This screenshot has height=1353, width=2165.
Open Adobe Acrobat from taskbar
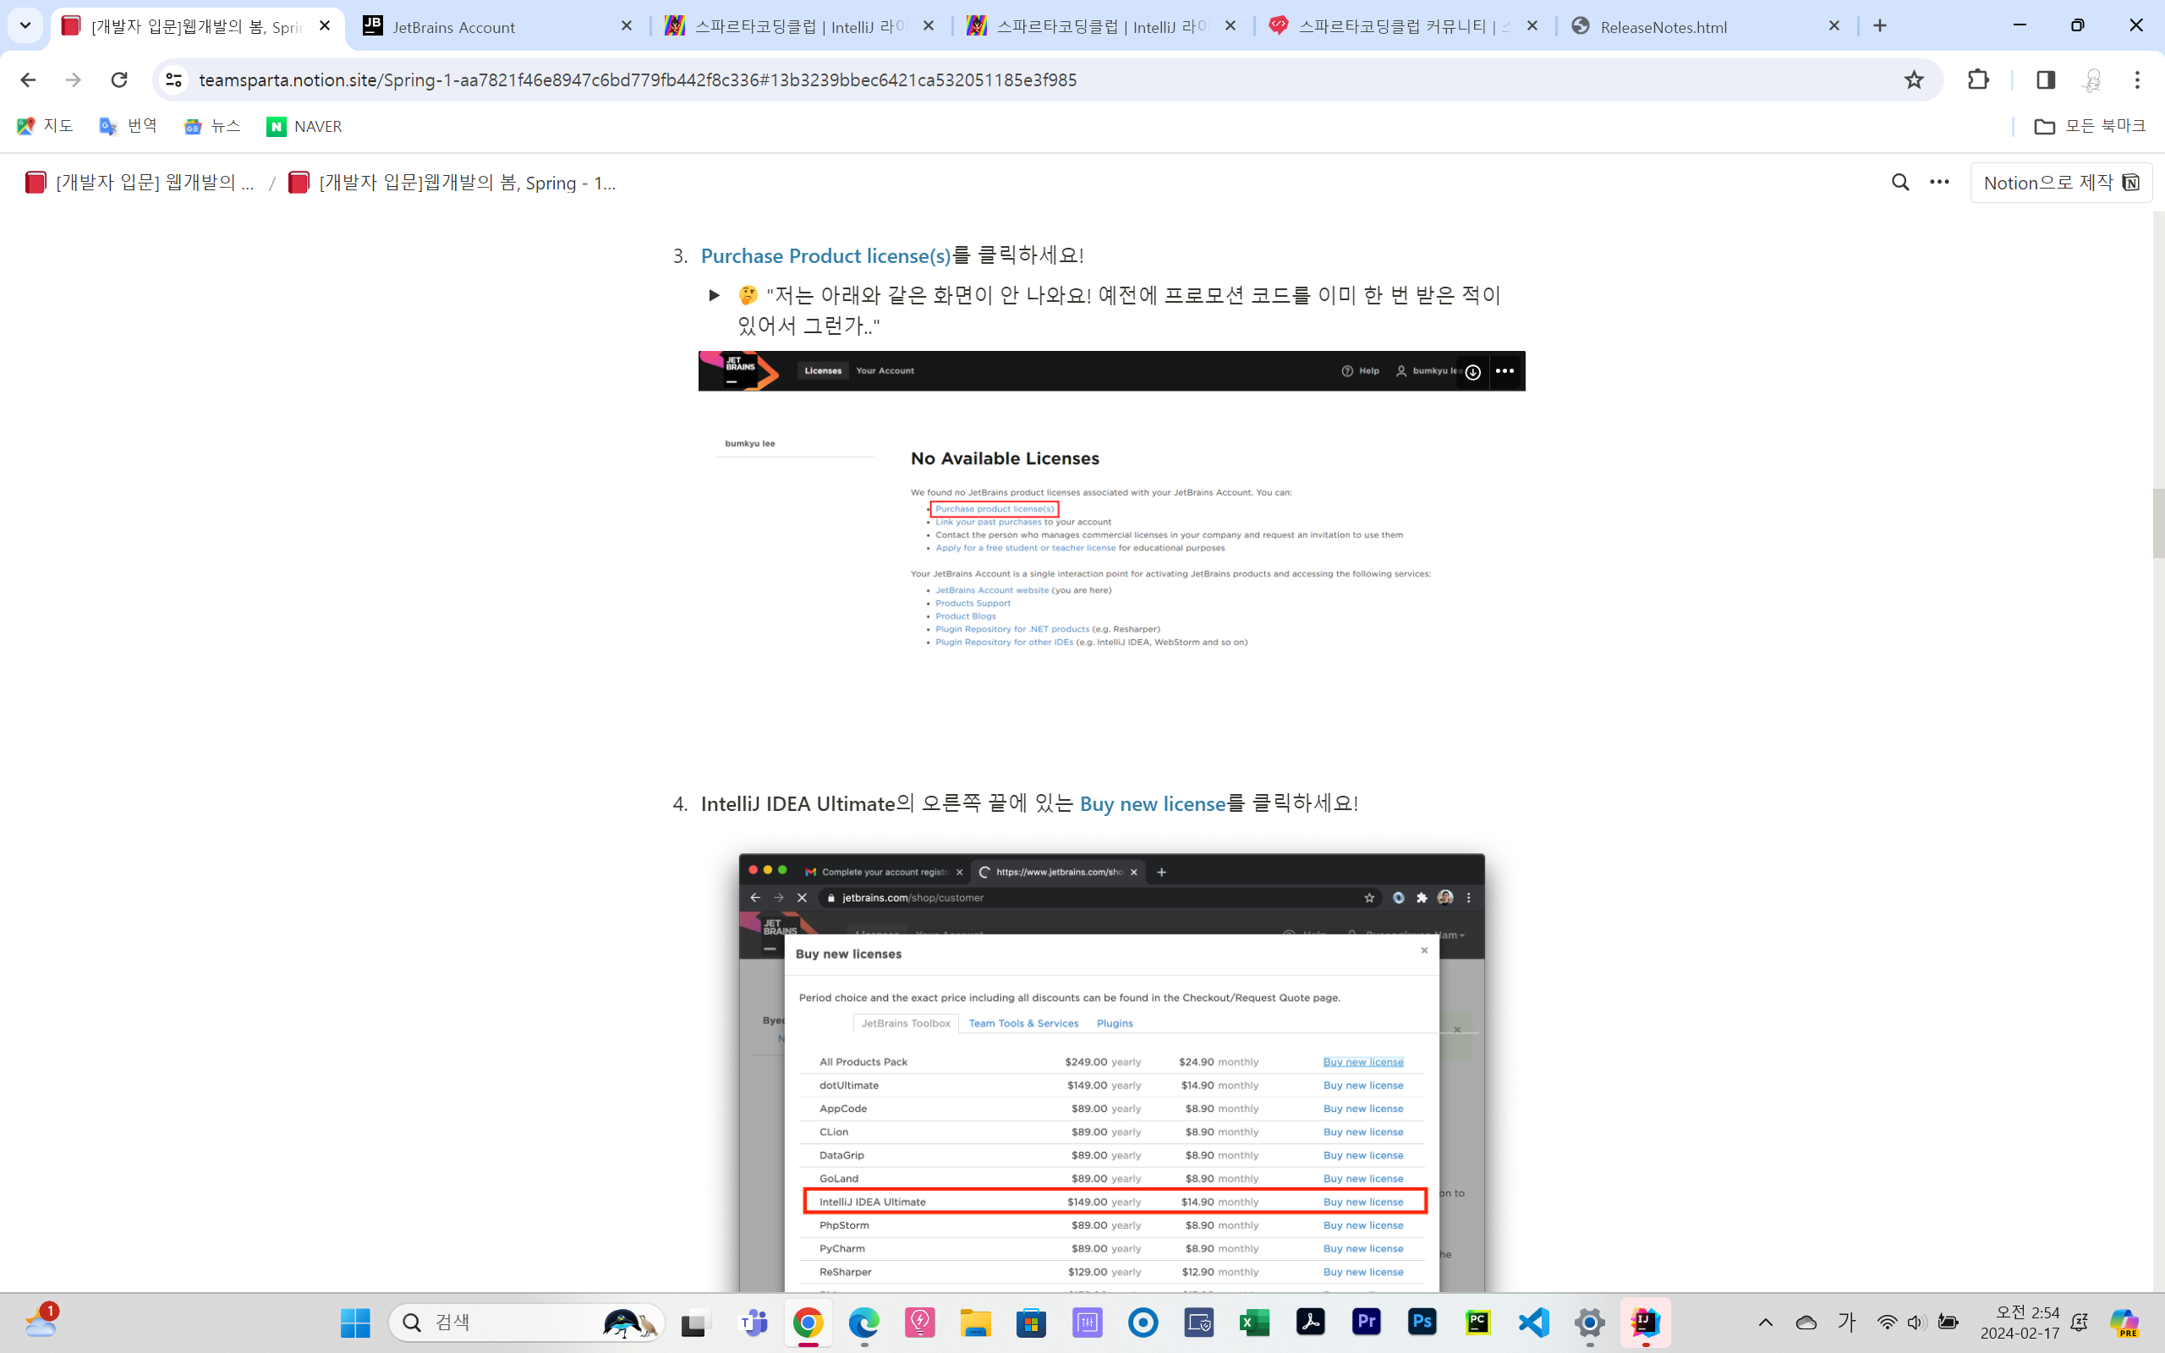1311,1323
